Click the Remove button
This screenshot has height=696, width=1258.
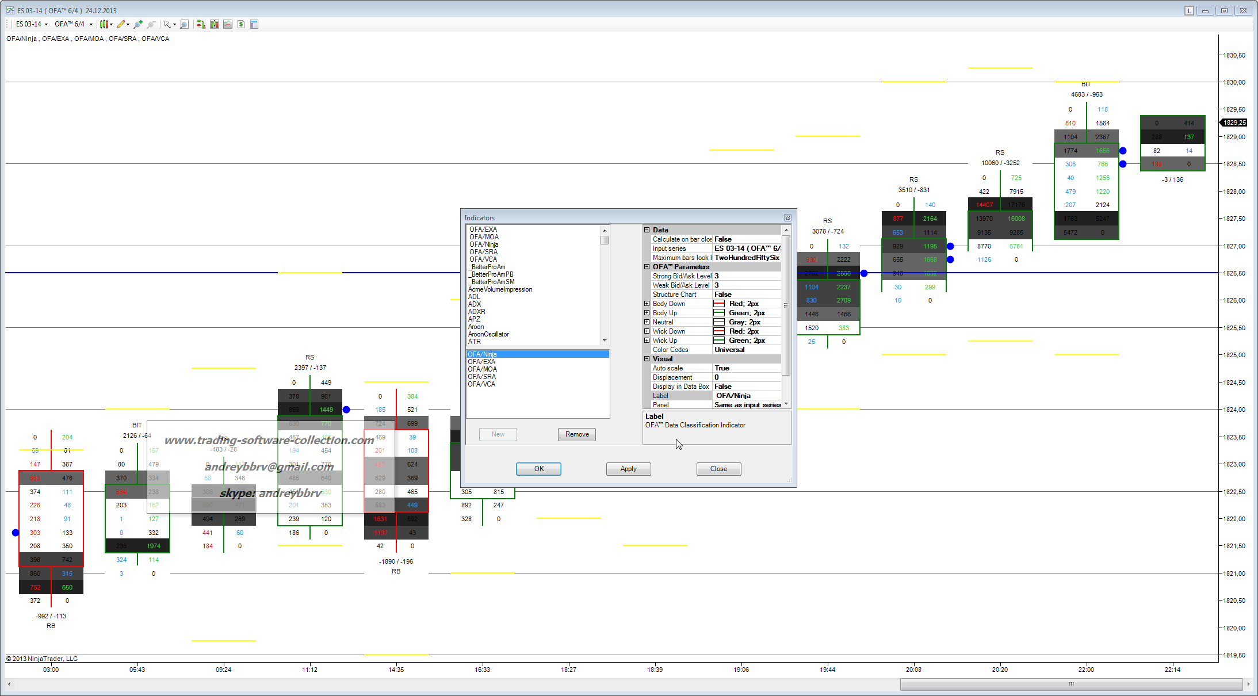tap(576, 434)
